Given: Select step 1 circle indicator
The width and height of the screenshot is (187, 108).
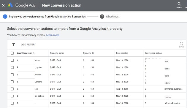Looking at the screenshot, I should coord(5,17).
